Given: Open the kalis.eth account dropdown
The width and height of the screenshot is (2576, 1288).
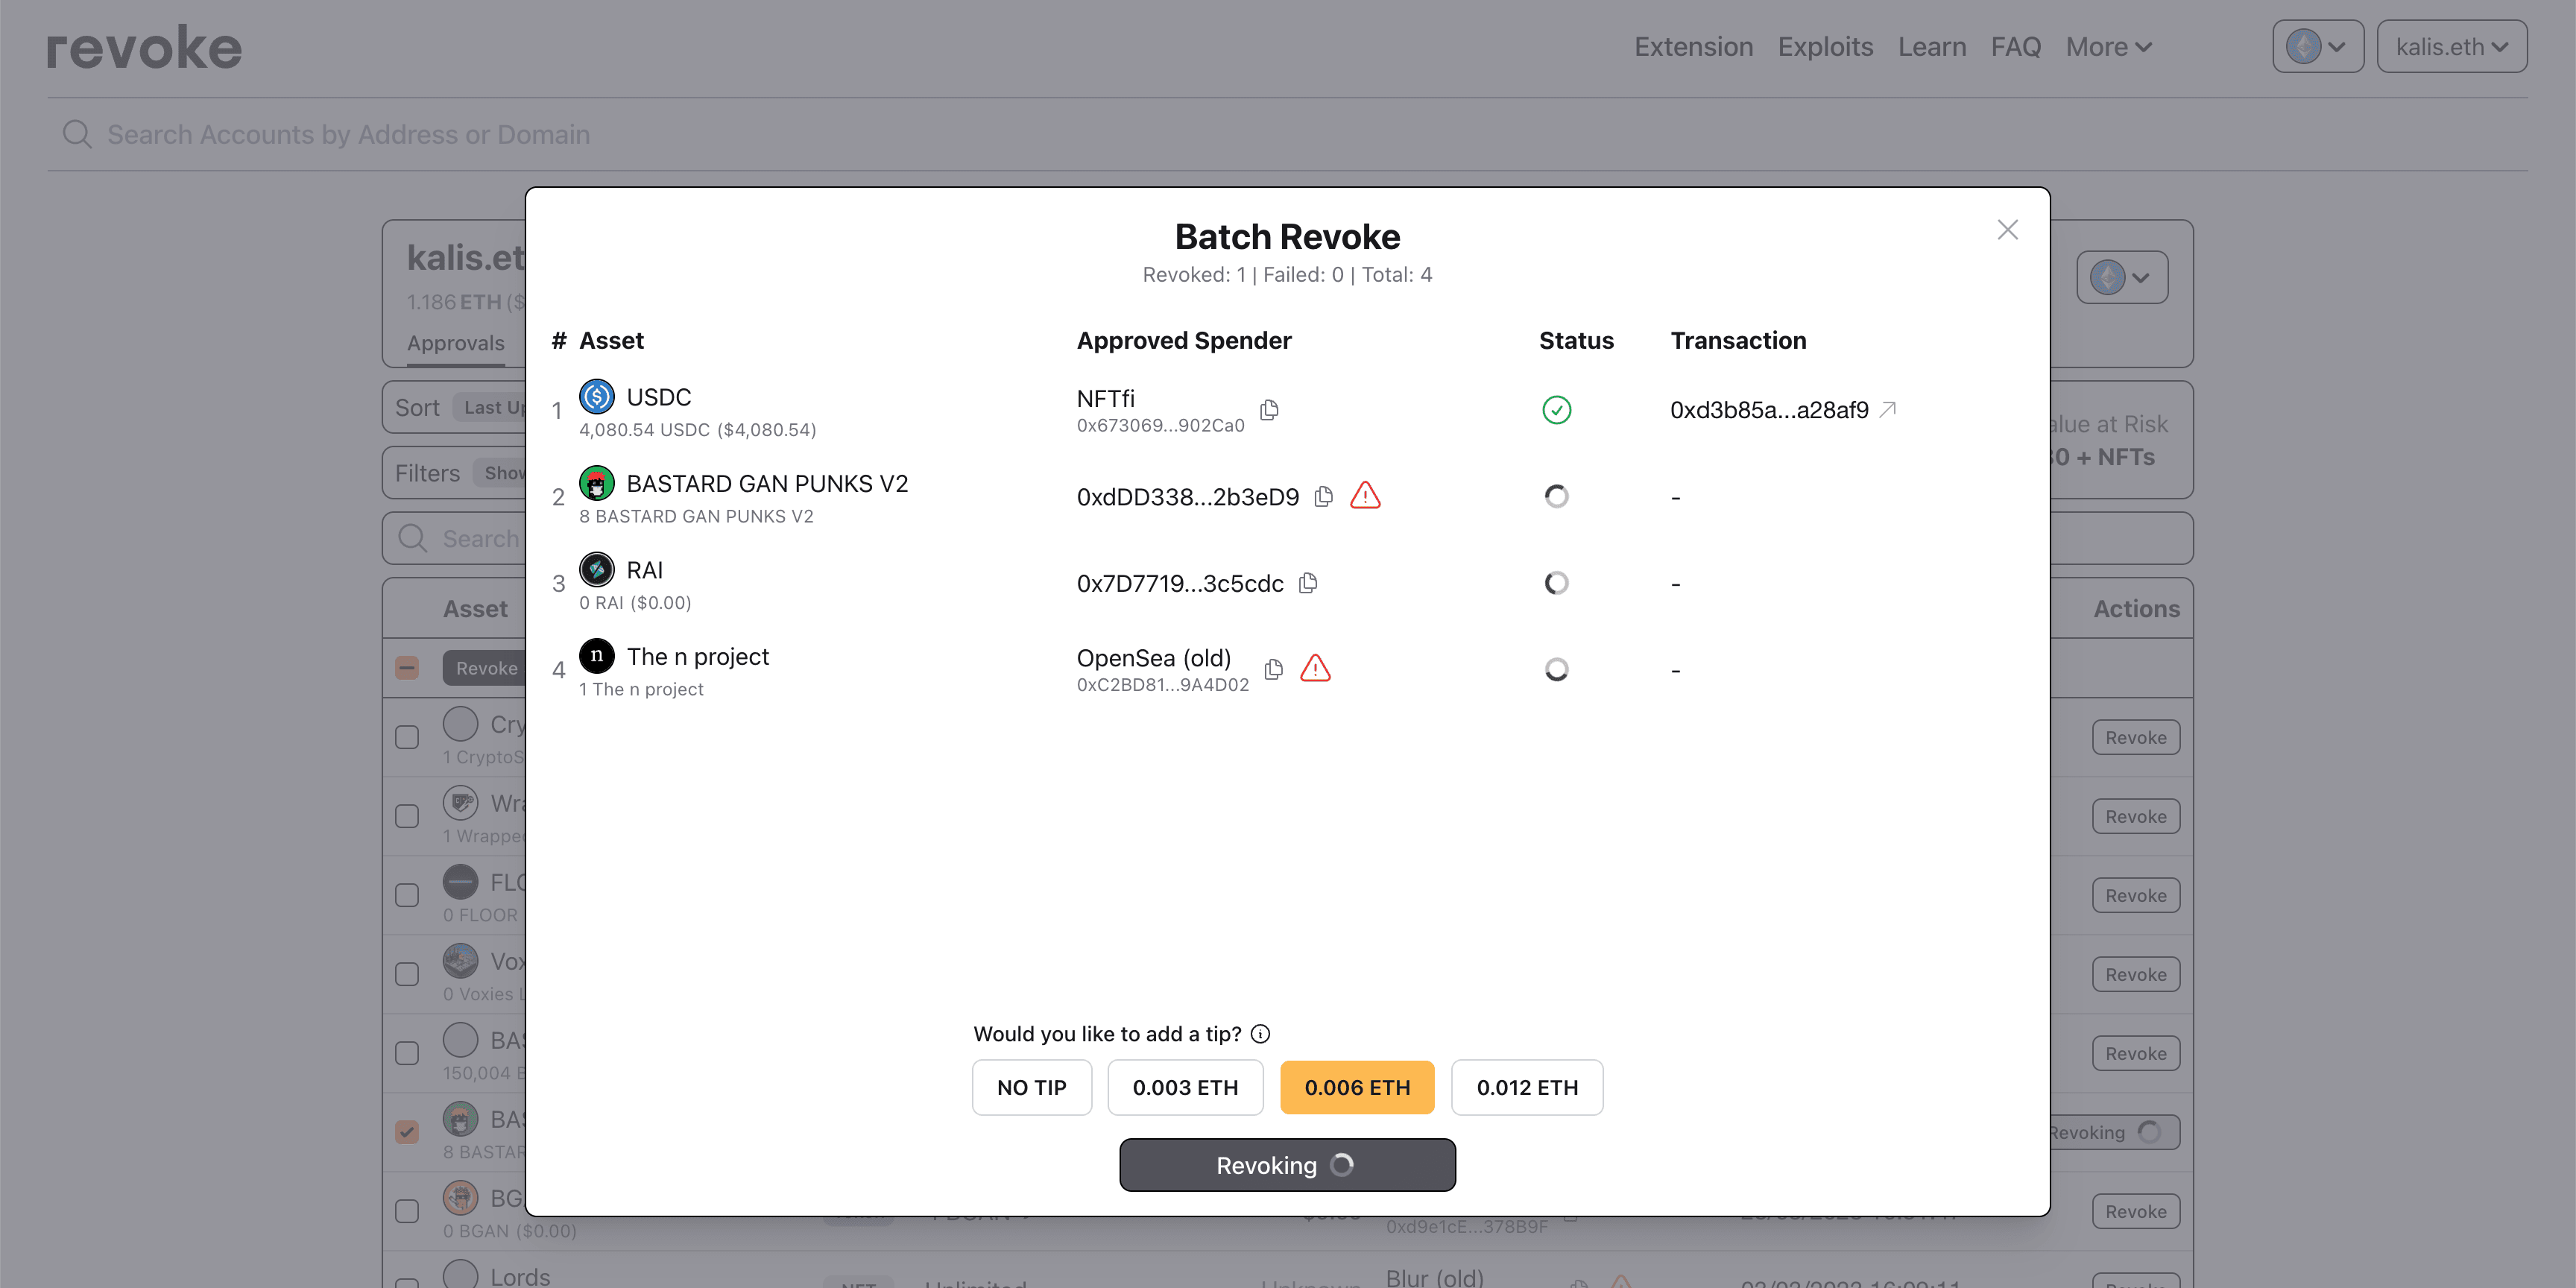Looking at the screenshot, I should coord(2451,46).
